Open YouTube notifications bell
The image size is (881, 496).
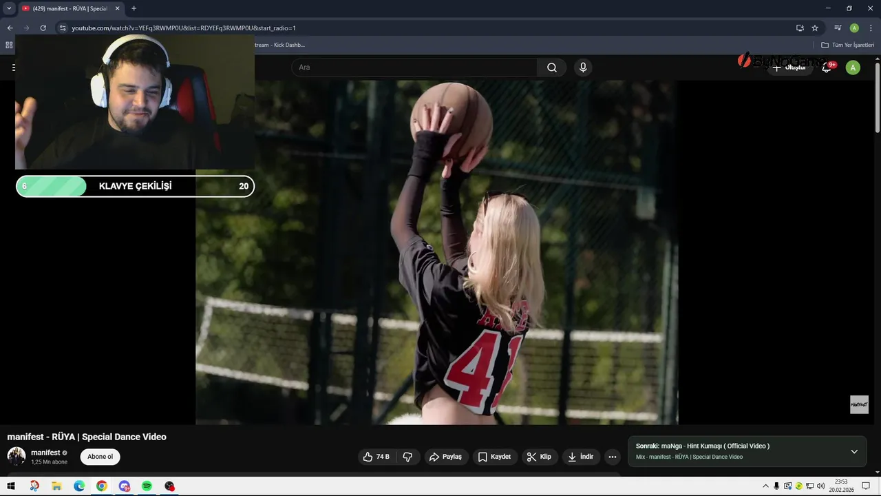click(x=827, y=68)
